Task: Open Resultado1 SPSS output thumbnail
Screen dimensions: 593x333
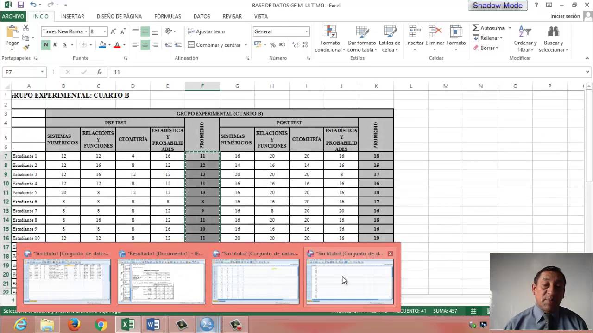Action: coord(161,278)
